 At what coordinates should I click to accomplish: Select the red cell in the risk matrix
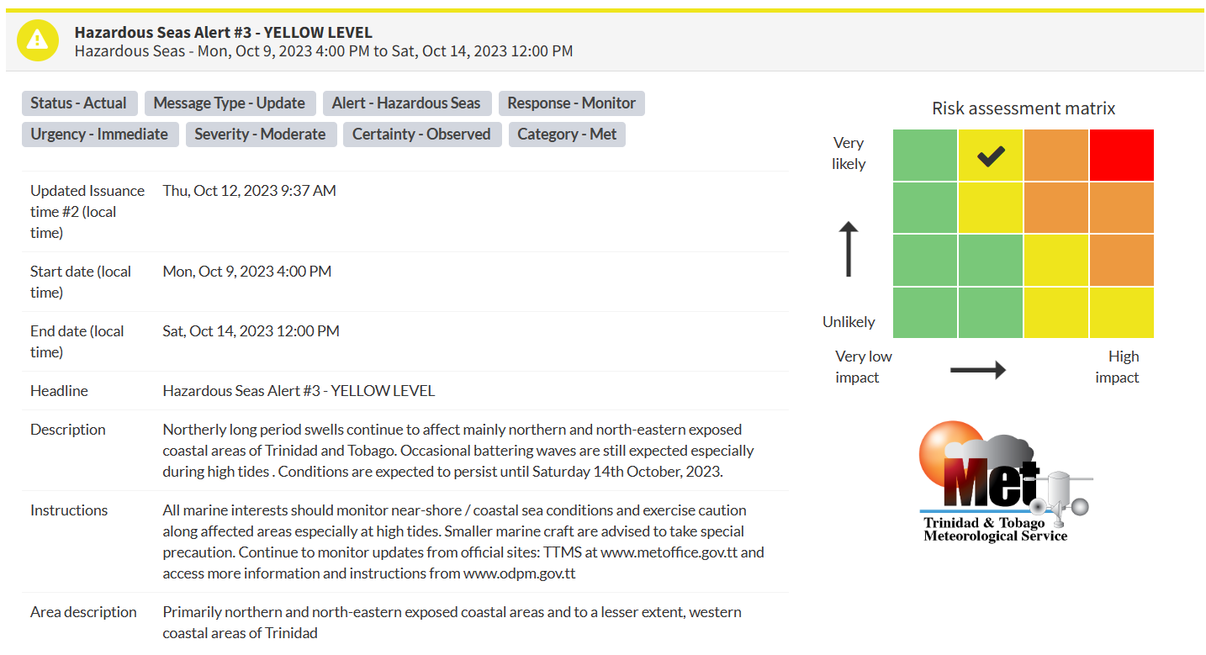[1122, 155]
